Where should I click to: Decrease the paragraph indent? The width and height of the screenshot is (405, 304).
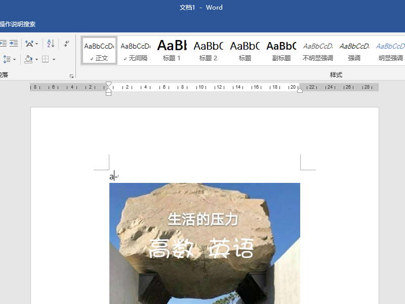(x=3, y=44)
